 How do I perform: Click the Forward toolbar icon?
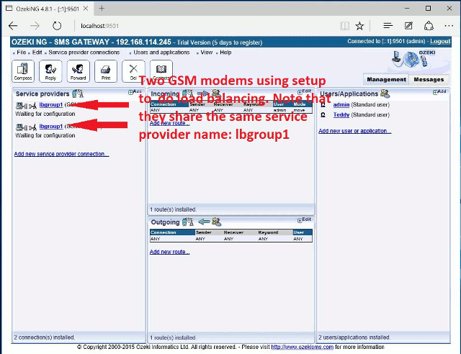79,71
